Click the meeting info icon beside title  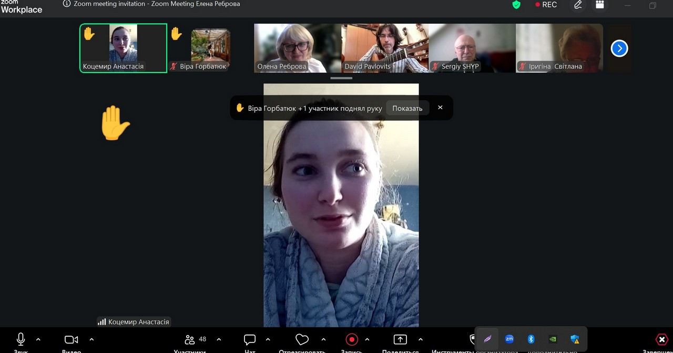[66, 4]
